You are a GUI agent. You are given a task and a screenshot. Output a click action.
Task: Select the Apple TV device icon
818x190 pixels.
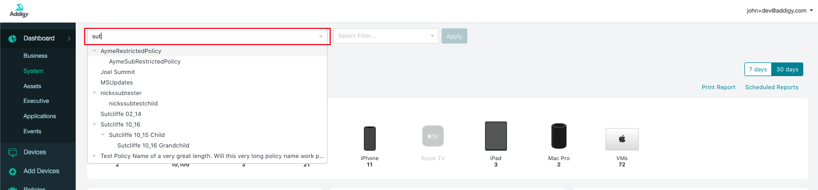click(x=433, y=136)
